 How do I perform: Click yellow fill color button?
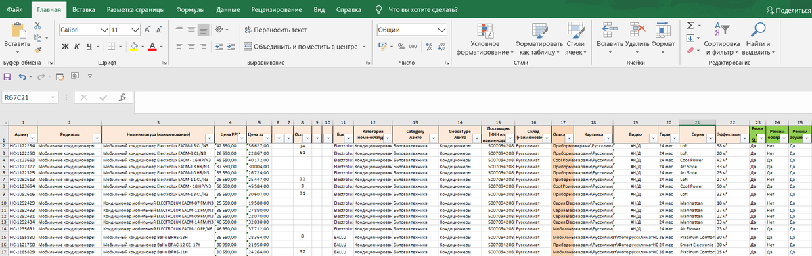(x=133, y=46)
